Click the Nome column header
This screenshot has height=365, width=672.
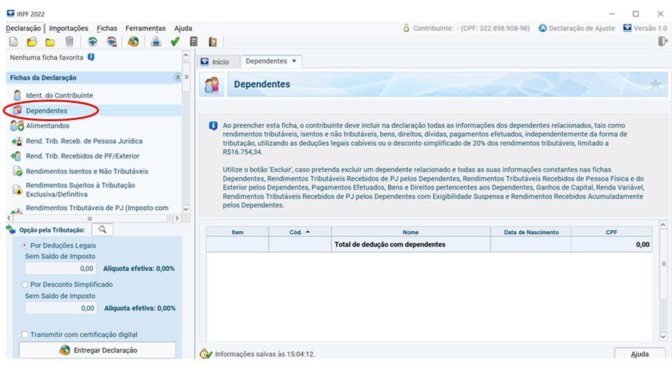pos(411,232)
